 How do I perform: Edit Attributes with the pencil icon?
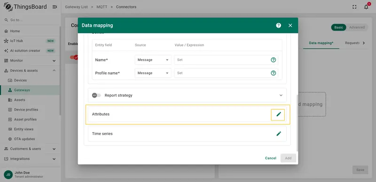[x=278, y=114]
